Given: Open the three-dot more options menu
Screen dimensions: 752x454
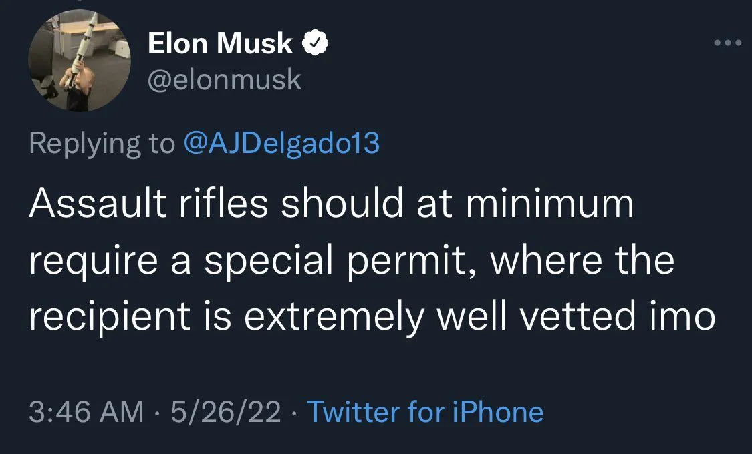Looking at the screenshot, I should [x=727, y=43].
